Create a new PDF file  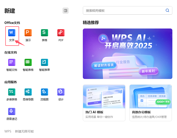click(61, 33)
